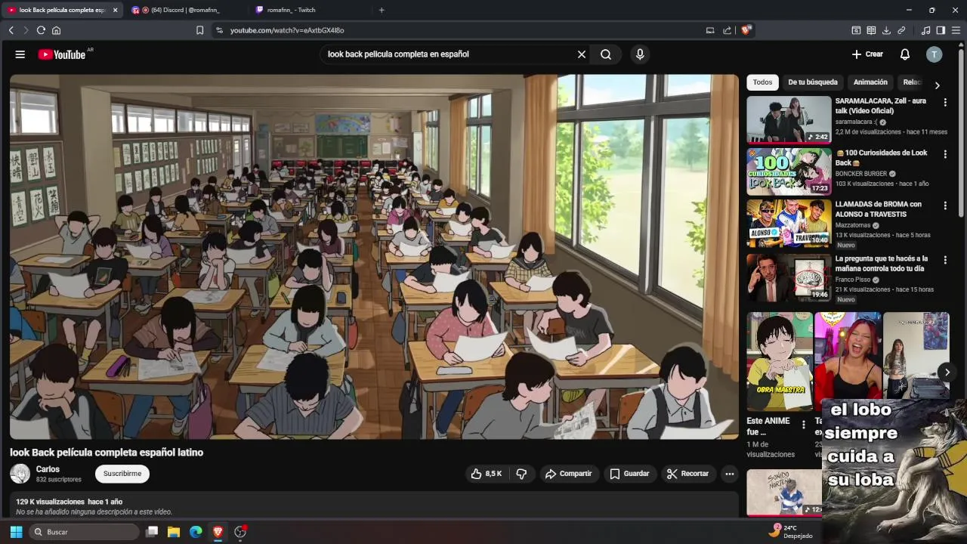Open downloads arrow icon

pyautogui.click(x=886, y=30)
